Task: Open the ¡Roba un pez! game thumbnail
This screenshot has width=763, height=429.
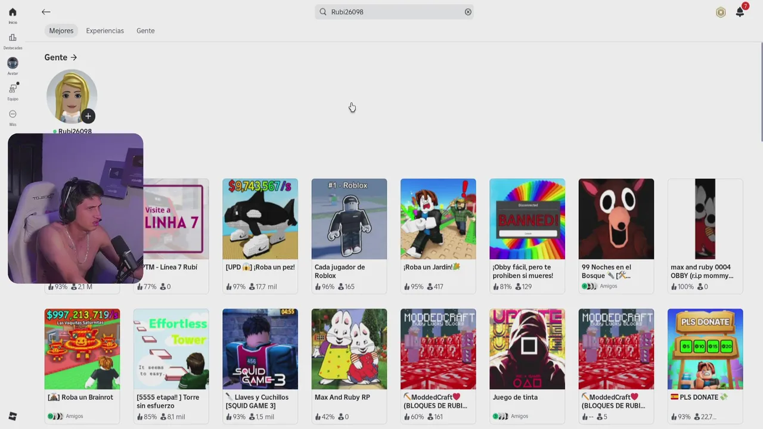Action: pos(260,219)
